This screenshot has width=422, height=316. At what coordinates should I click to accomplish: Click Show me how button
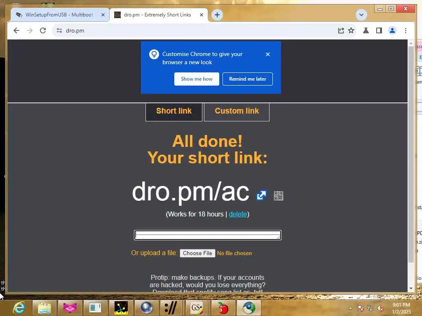click(x=197, y=79)
